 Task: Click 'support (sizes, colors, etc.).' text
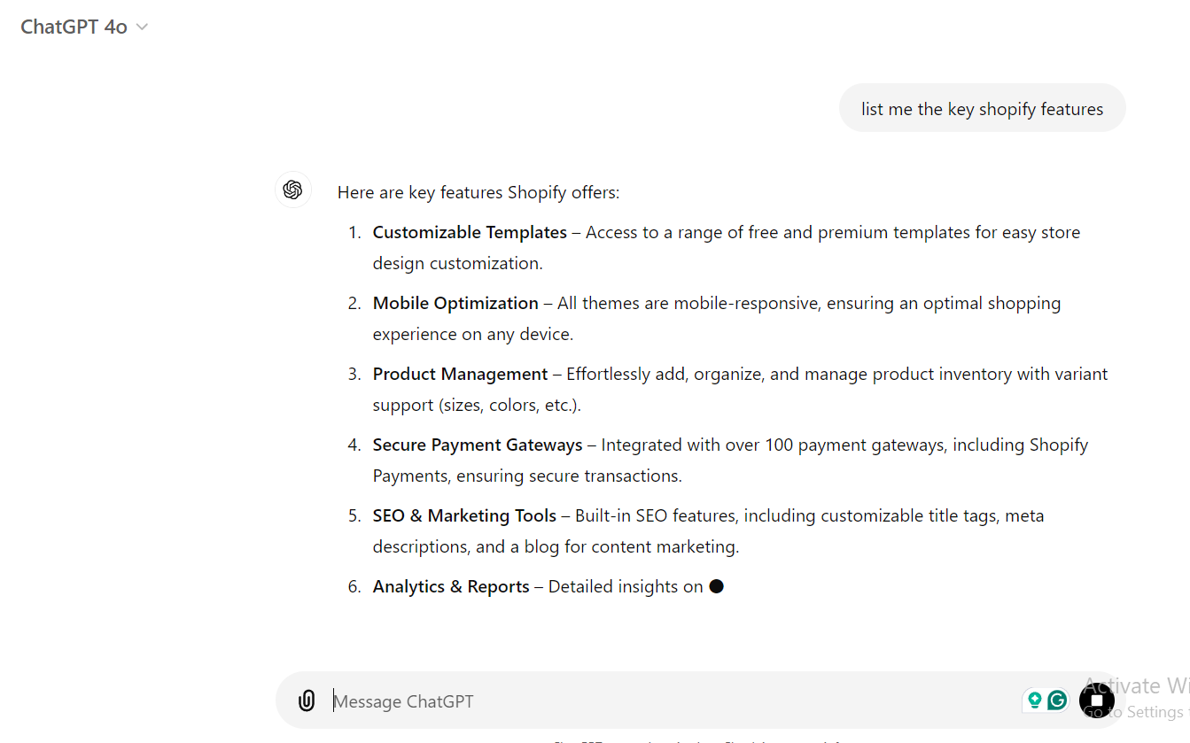(477, 405)
